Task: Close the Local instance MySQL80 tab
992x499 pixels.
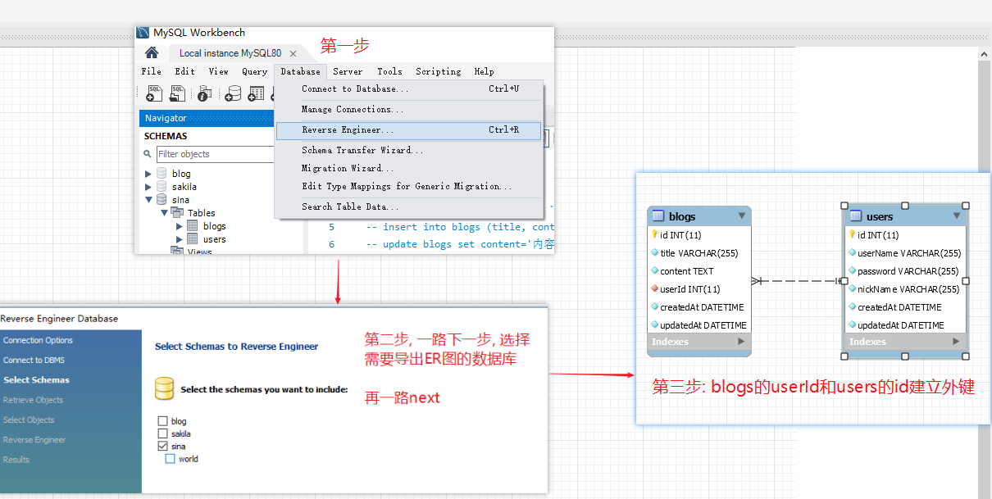Action: 293,53
